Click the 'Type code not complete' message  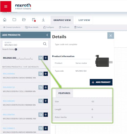tap(66, 45)
